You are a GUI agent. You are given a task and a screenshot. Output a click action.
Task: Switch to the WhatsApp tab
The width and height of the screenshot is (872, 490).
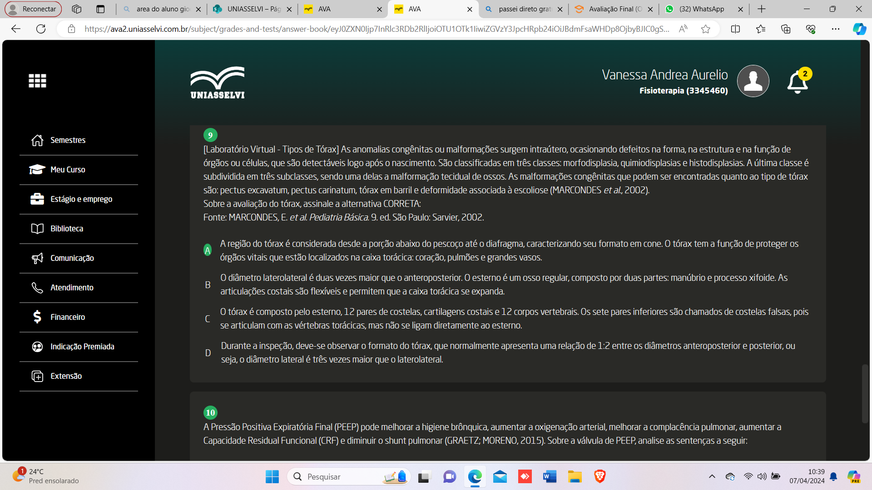(701, 9)
